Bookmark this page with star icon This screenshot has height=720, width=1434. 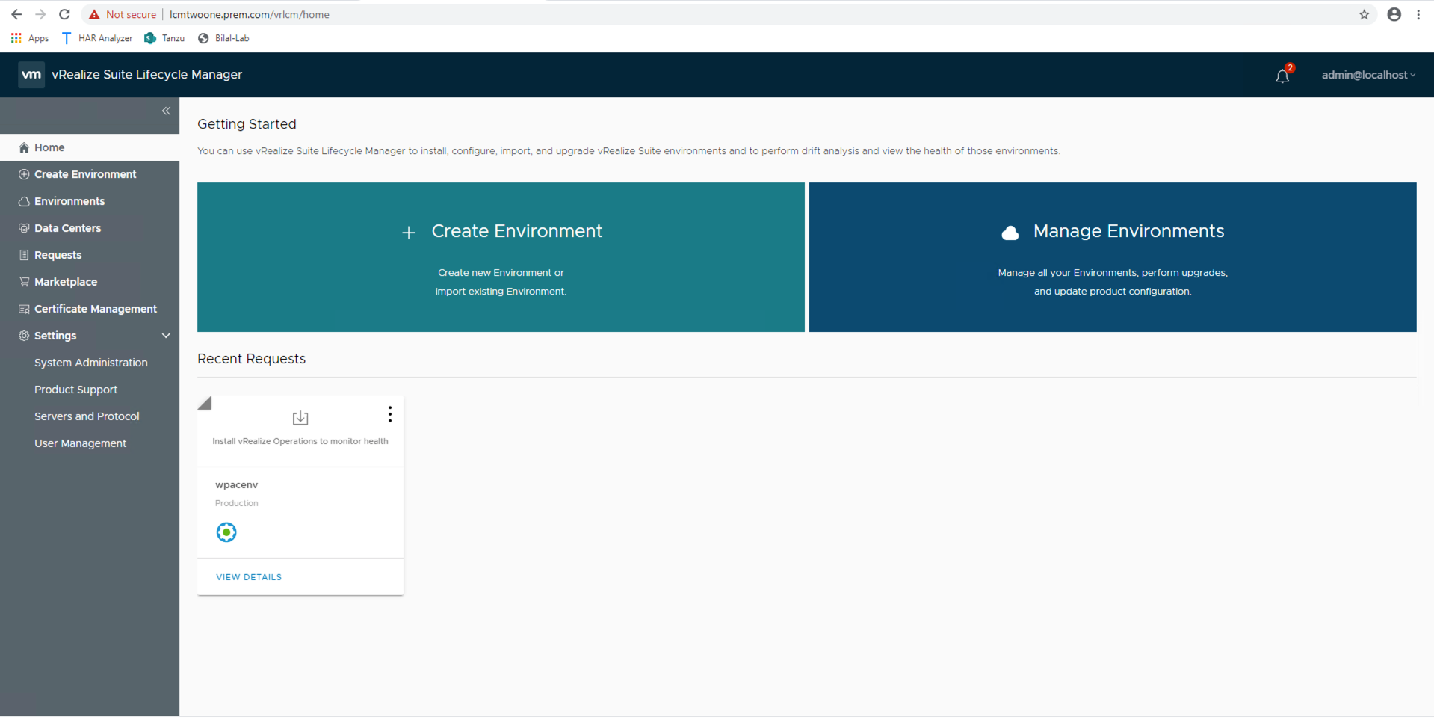point(1364,14)
